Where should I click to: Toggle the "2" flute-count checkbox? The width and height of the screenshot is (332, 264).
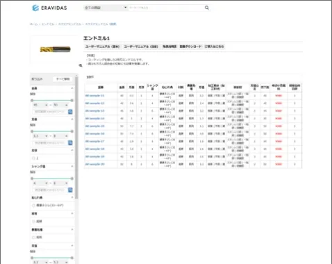point(34,158)
